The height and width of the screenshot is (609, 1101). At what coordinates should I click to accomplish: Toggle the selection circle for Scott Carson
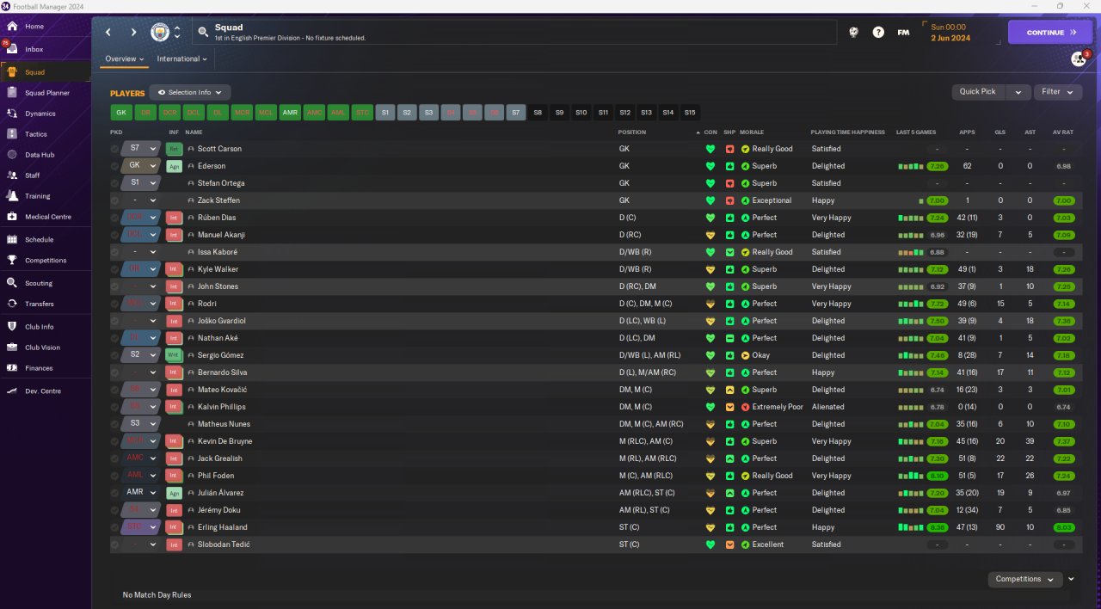click(115, 149)
